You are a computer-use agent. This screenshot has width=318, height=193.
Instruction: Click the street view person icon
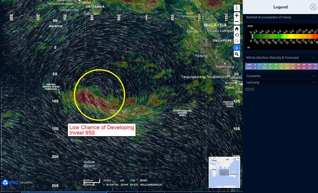[237, 8]
